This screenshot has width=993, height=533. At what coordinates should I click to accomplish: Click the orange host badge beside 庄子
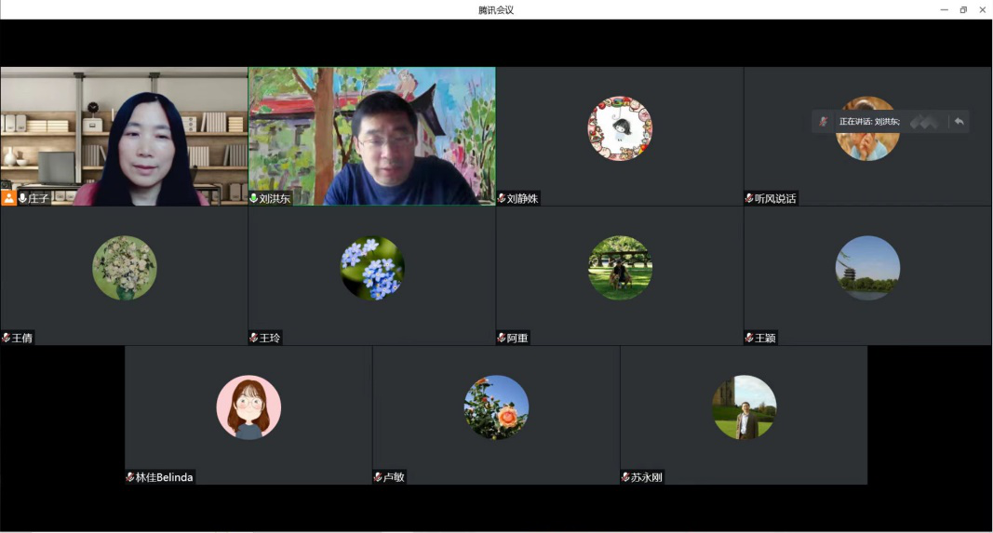coord(8,198)
